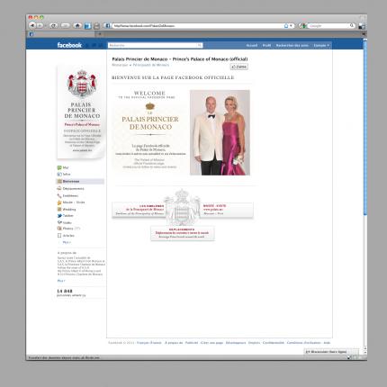
Task: Open the Discussion instantanée chat bar
Action: coord(331,352)
